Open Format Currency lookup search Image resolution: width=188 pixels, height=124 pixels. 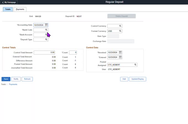(120, 31)
